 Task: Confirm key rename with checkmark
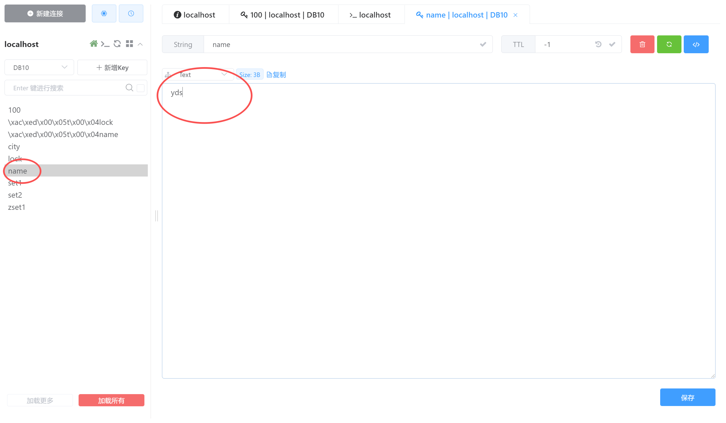click(x=483, y=44)
